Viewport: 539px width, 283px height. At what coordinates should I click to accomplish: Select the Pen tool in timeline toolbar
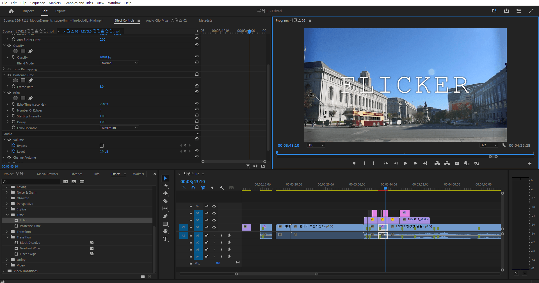[x=165, y=216]
